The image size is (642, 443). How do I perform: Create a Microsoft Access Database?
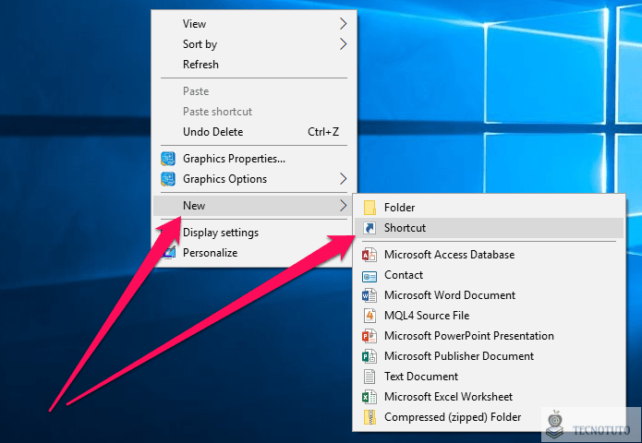pyautogui.click(x=489, y=255)
